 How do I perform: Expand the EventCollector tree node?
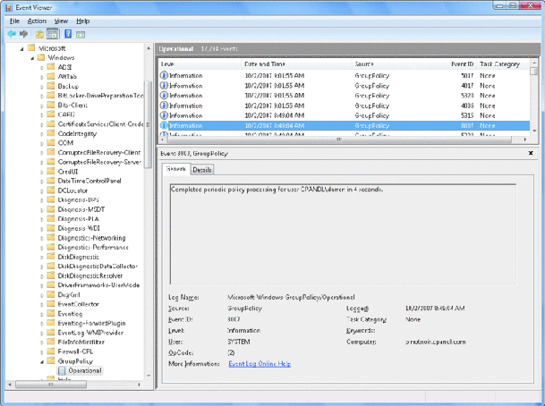tap(42, 305)
